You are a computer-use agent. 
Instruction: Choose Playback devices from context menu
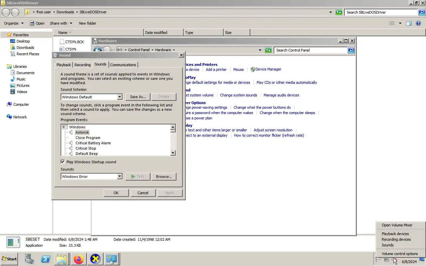(401, 234)
